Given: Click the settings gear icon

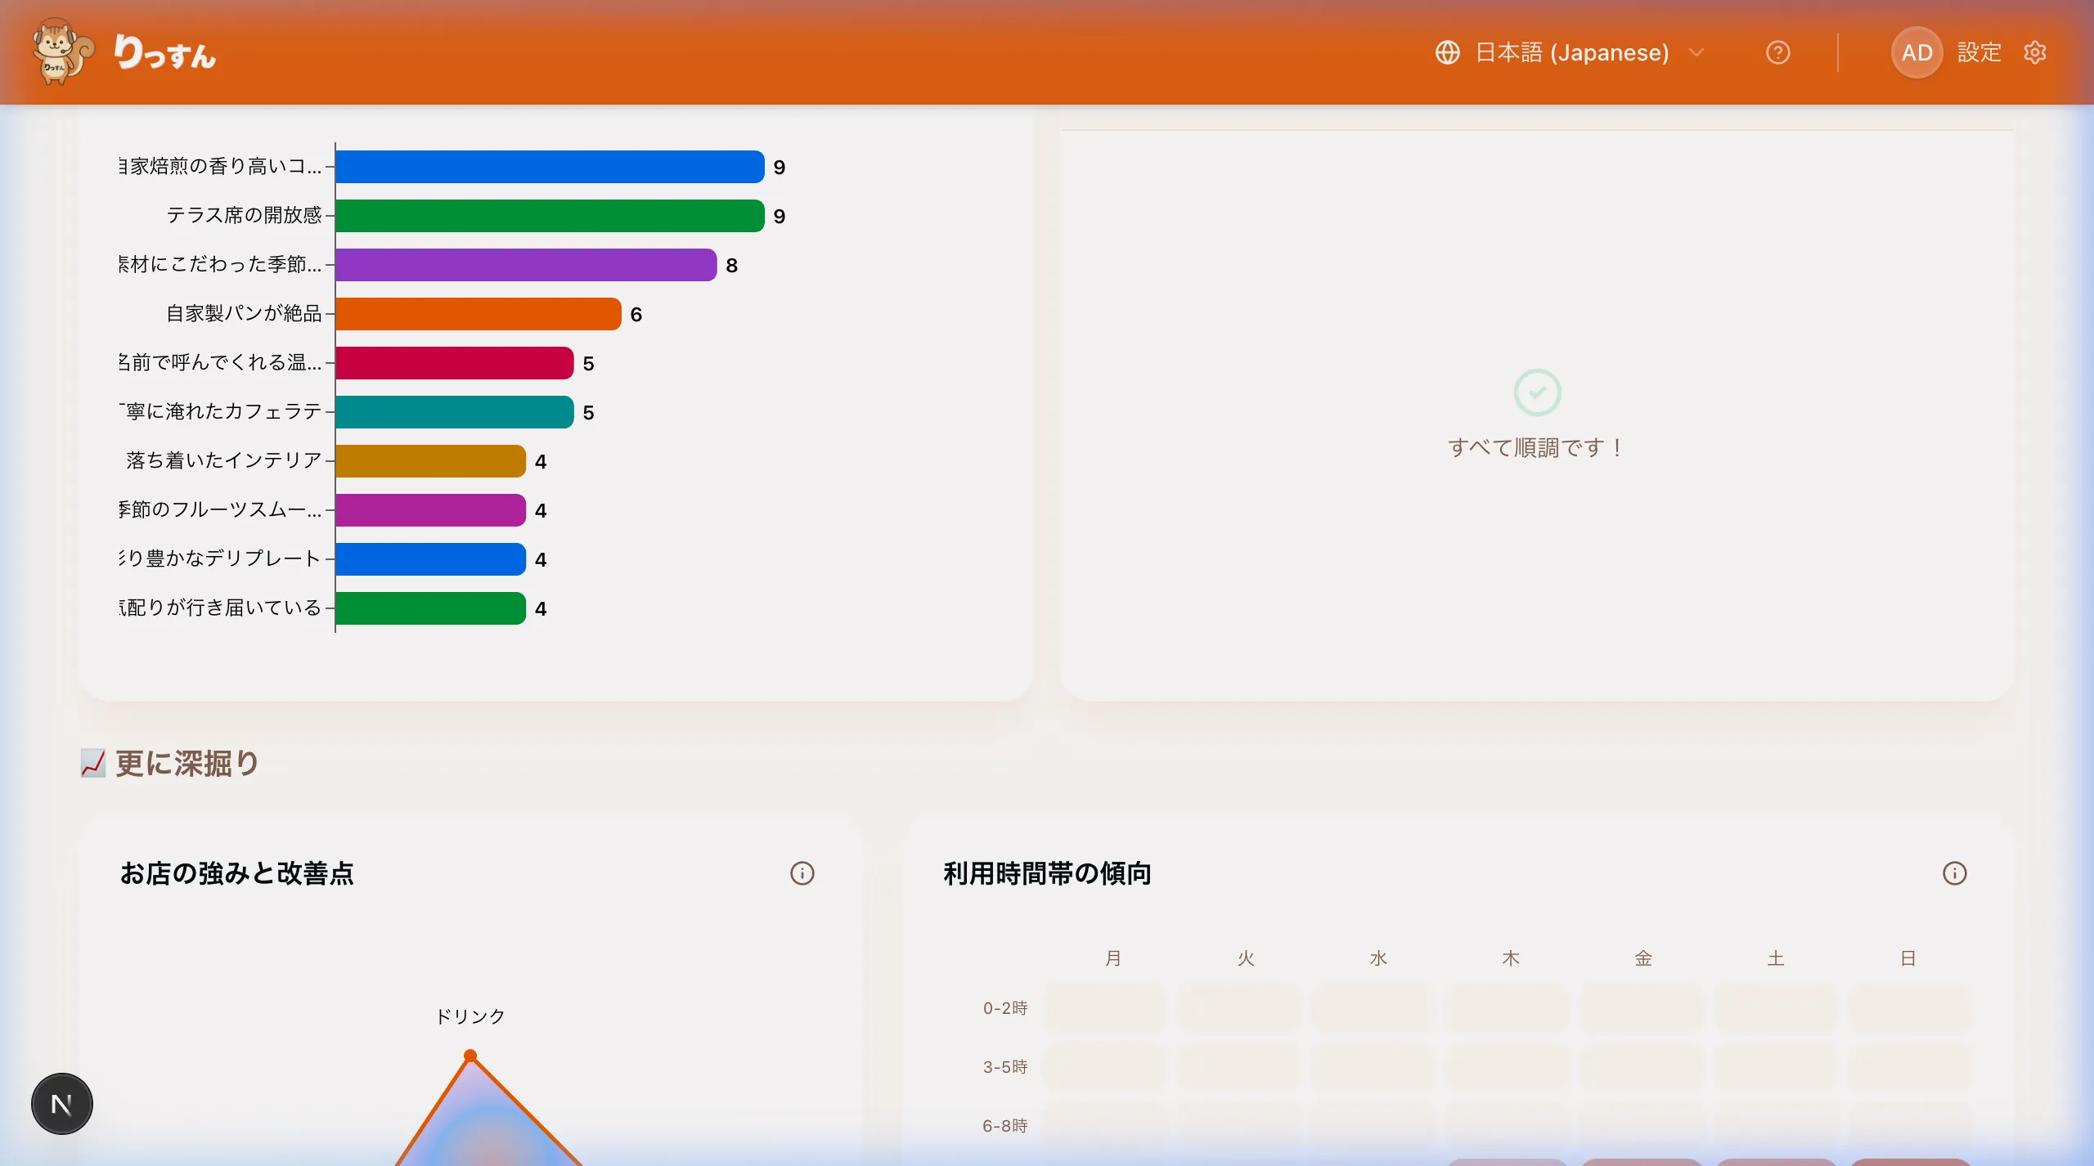Looking at the screenshot, I should pos(2035,52).
